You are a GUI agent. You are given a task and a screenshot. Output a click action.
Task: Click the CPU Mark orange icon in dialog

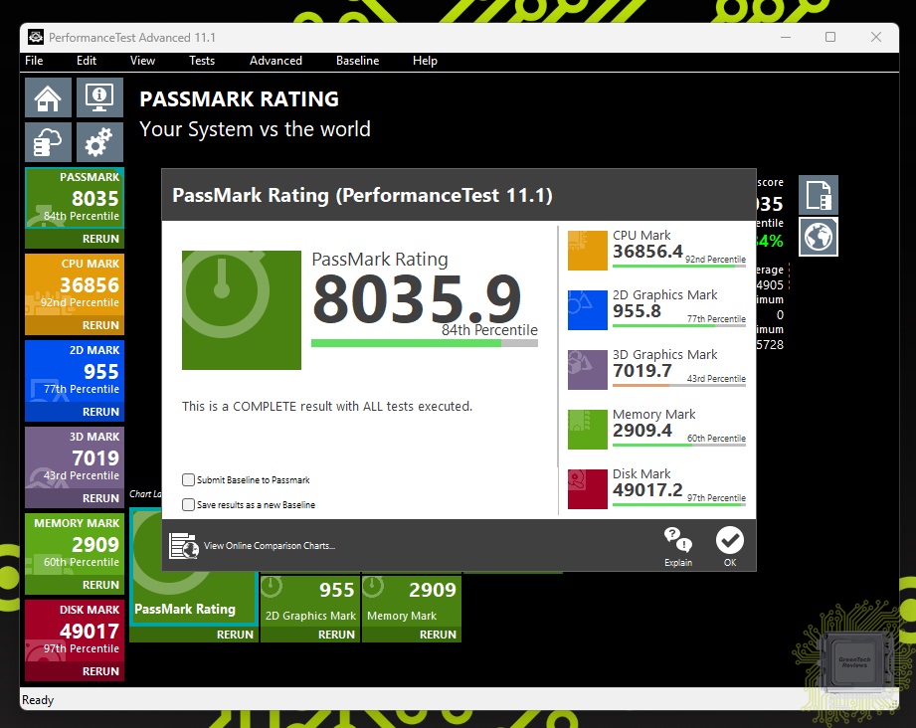point(587,251)
